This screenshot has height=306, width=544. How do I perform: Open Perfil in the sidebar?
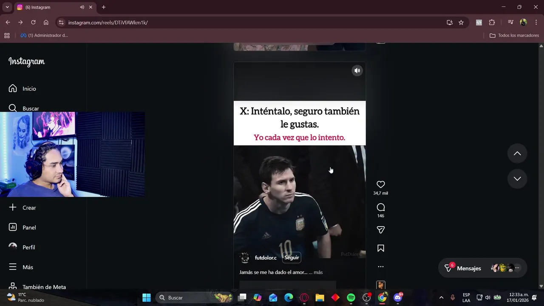tap(22, 247)
